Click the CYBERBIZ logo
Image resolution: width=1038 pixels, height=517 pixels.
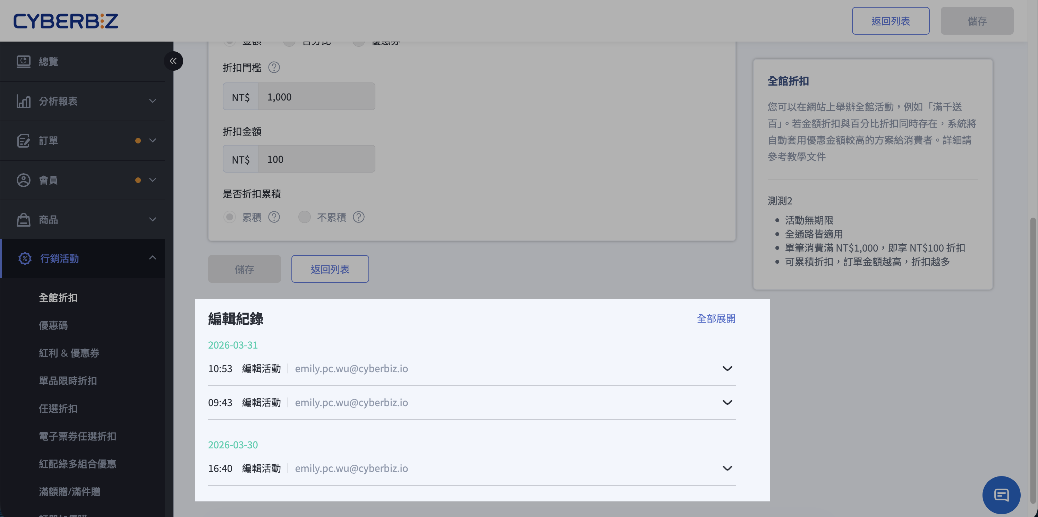coord(66,21)
